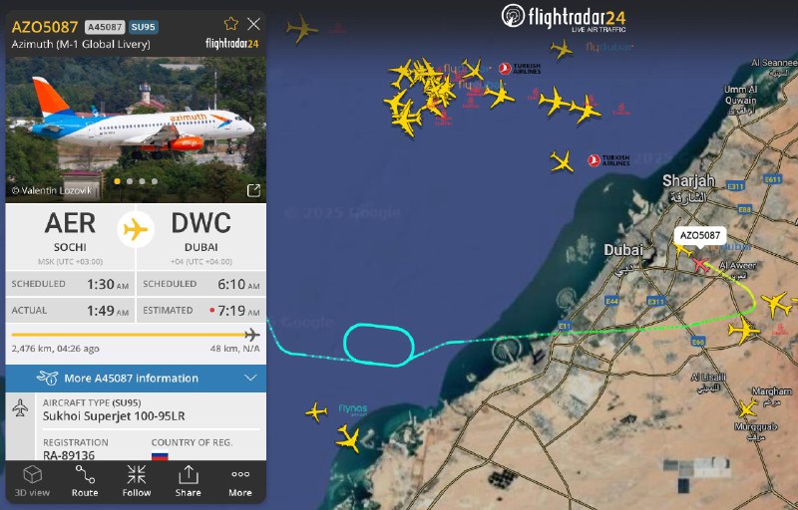
Task: Close the AZO5087 flight details panel
Action: coord(253,23)
